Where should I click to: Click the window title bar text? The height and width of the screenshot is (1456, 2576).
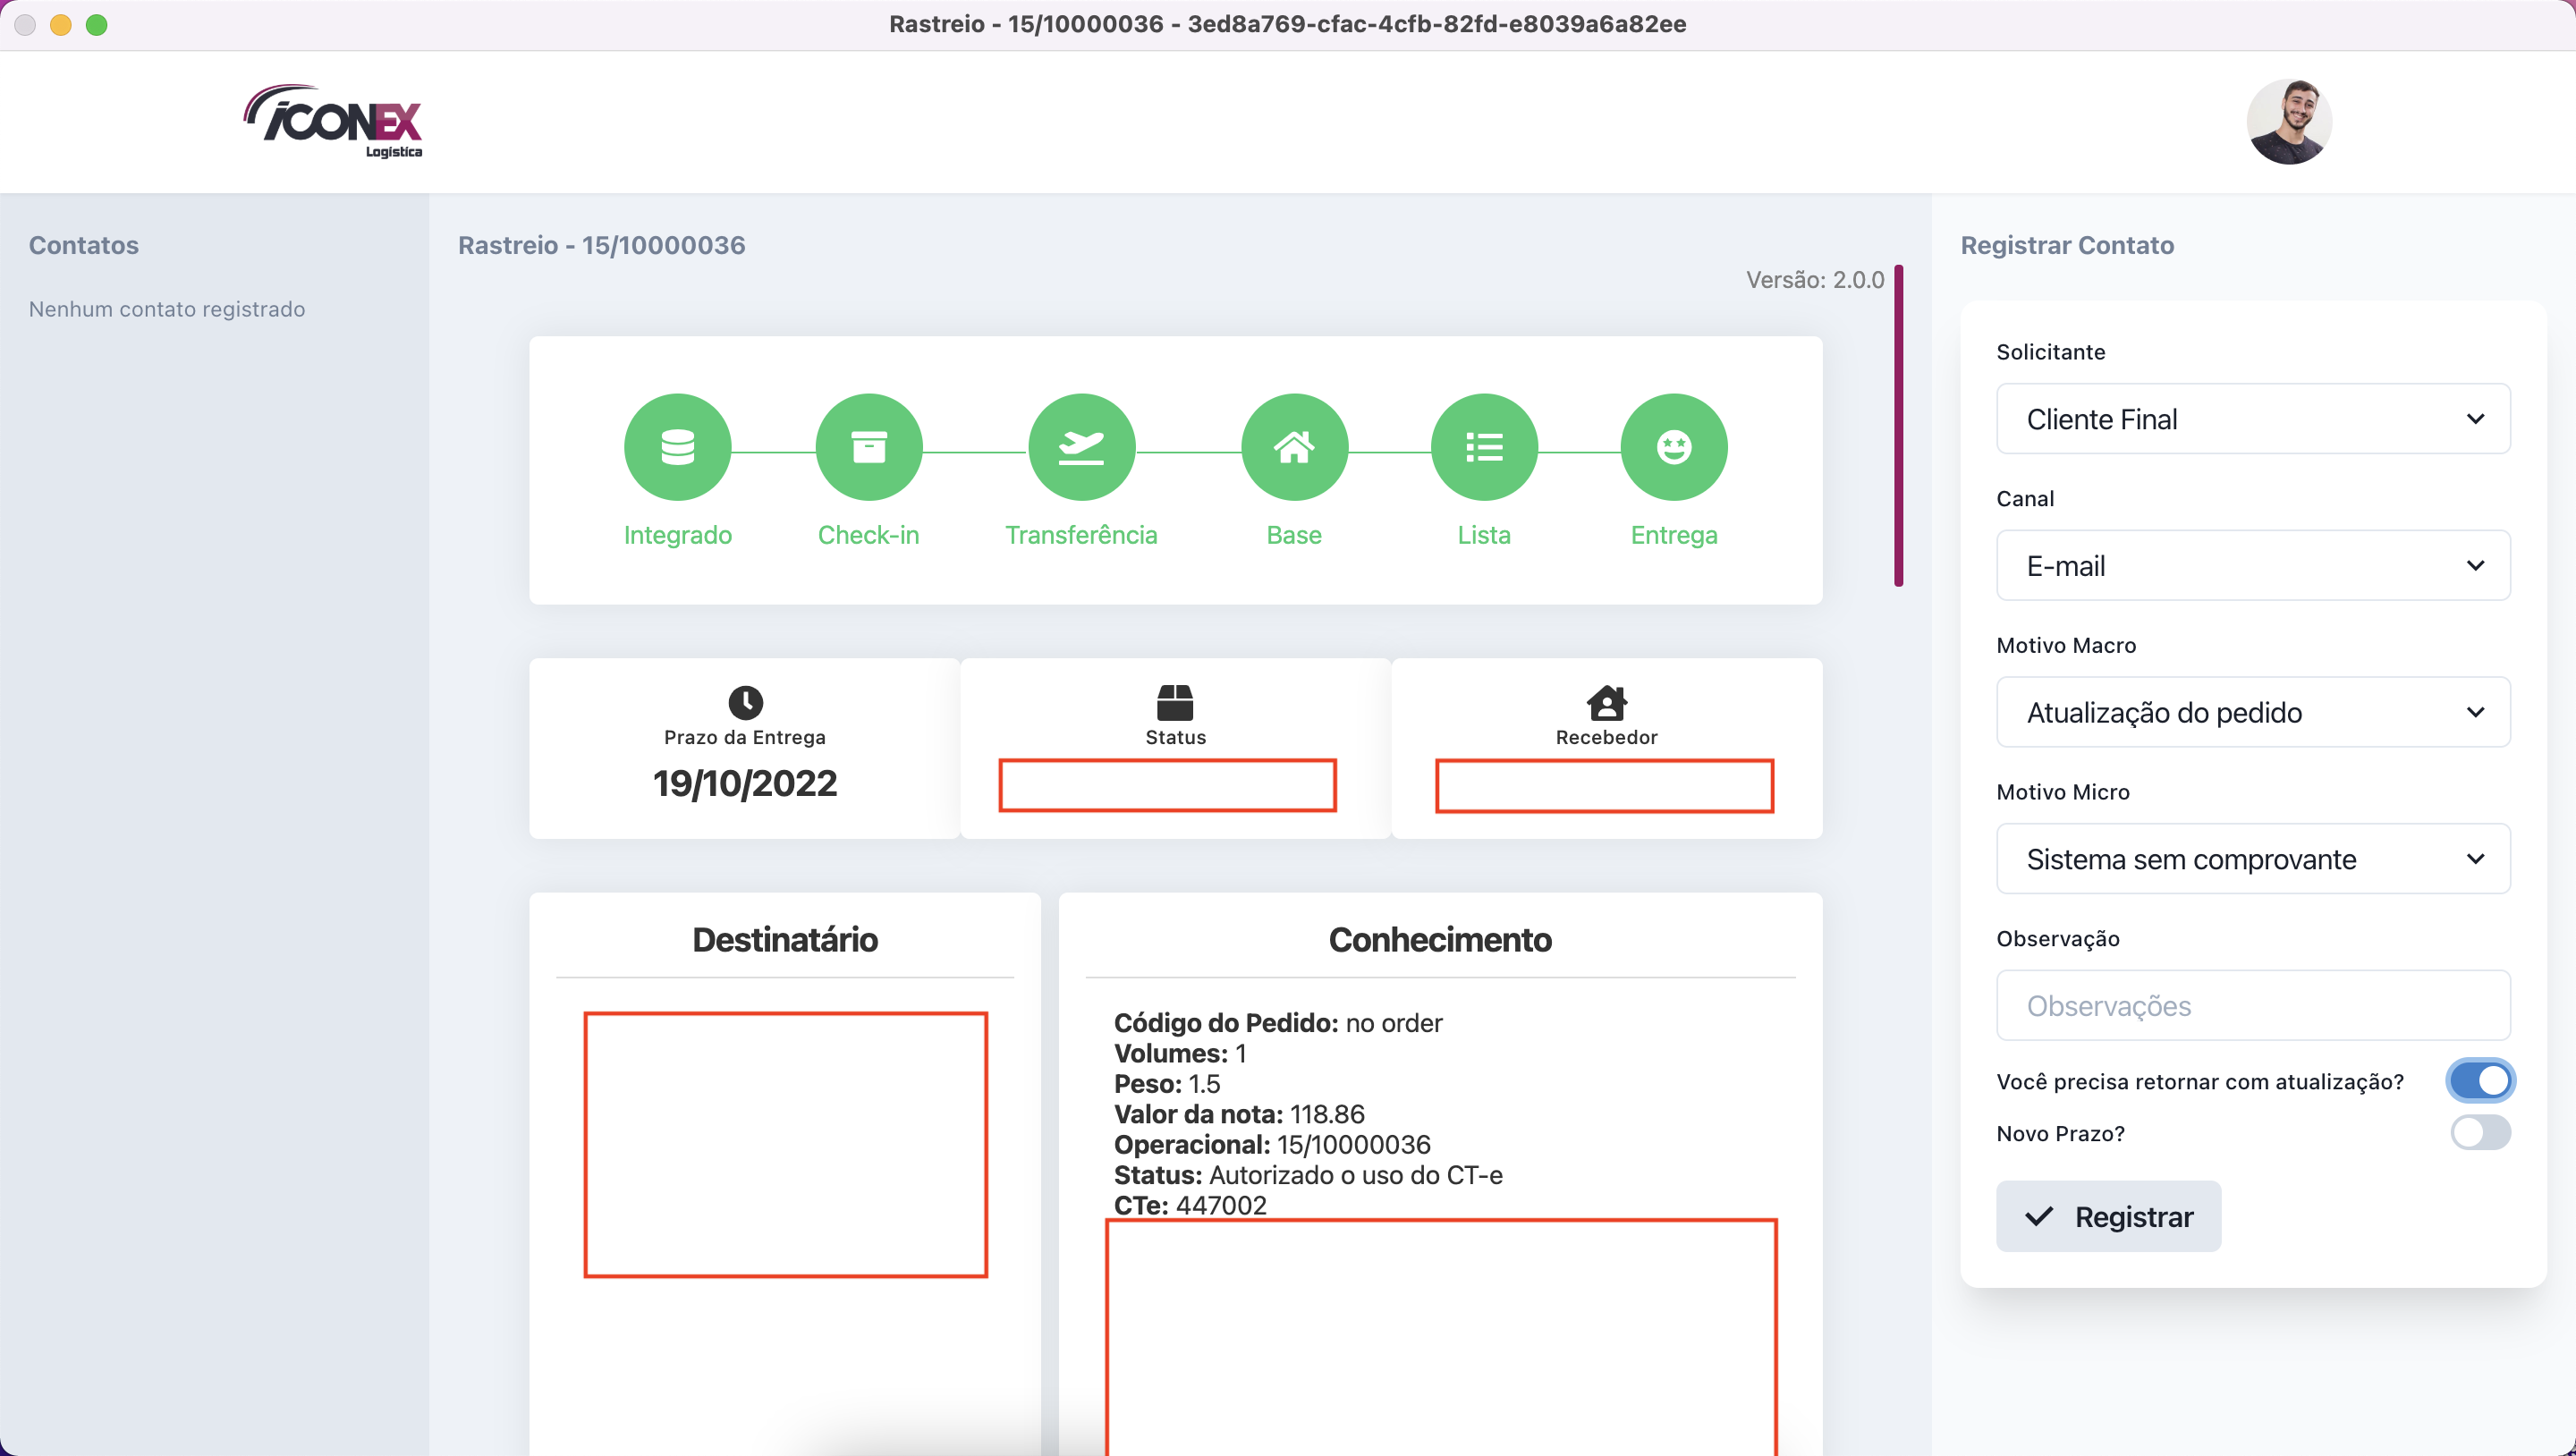(x=1287, y=24)
